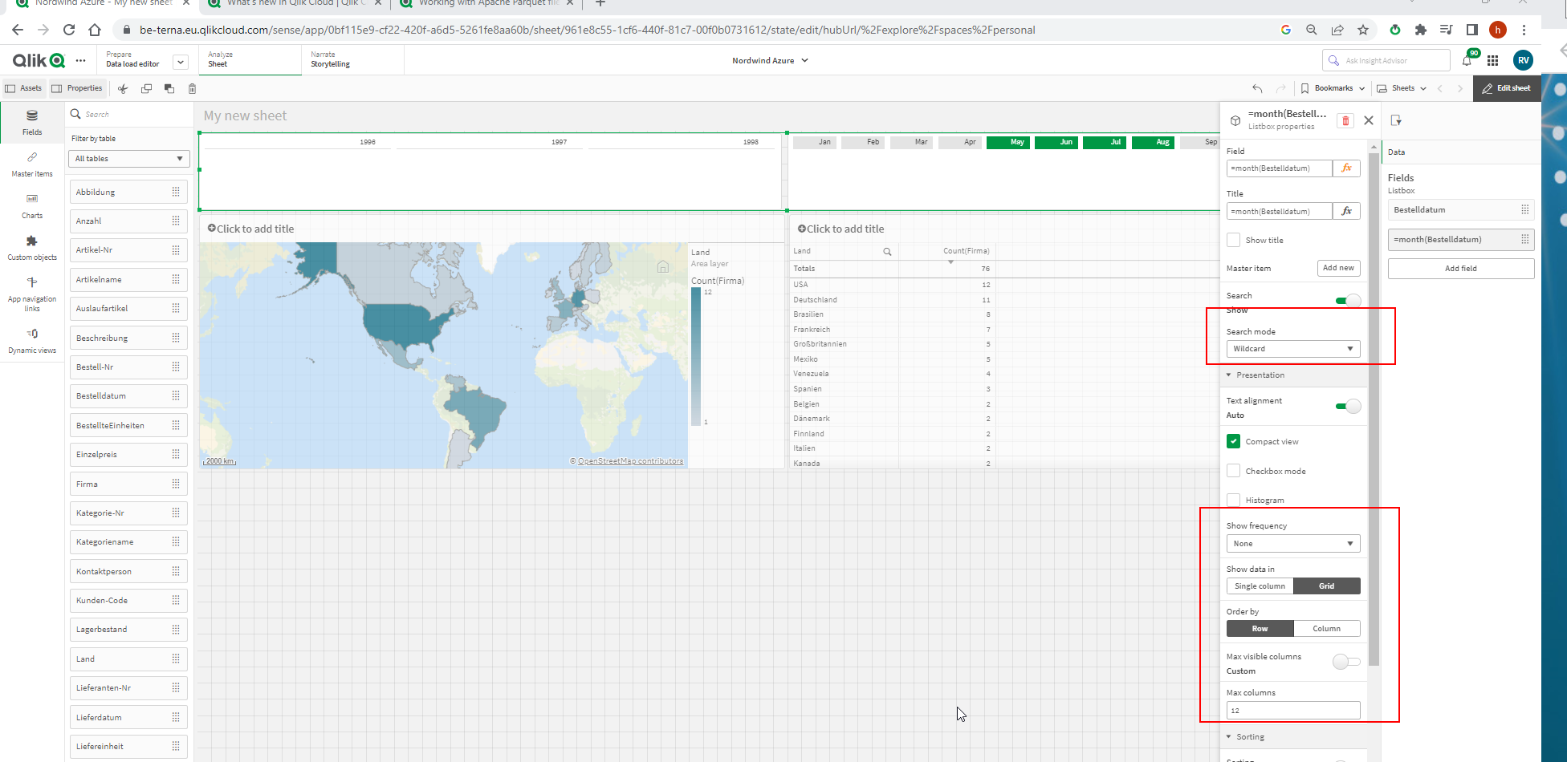Viewport: 1567px width, 762px height.
Task: Open the Dynamic views panel
Action: tap(31, 340)
